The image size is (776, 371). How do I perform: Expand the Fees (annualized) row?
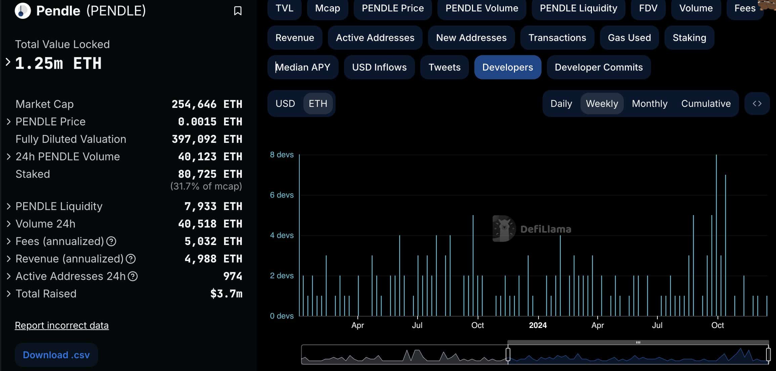(x=9, y=241)
